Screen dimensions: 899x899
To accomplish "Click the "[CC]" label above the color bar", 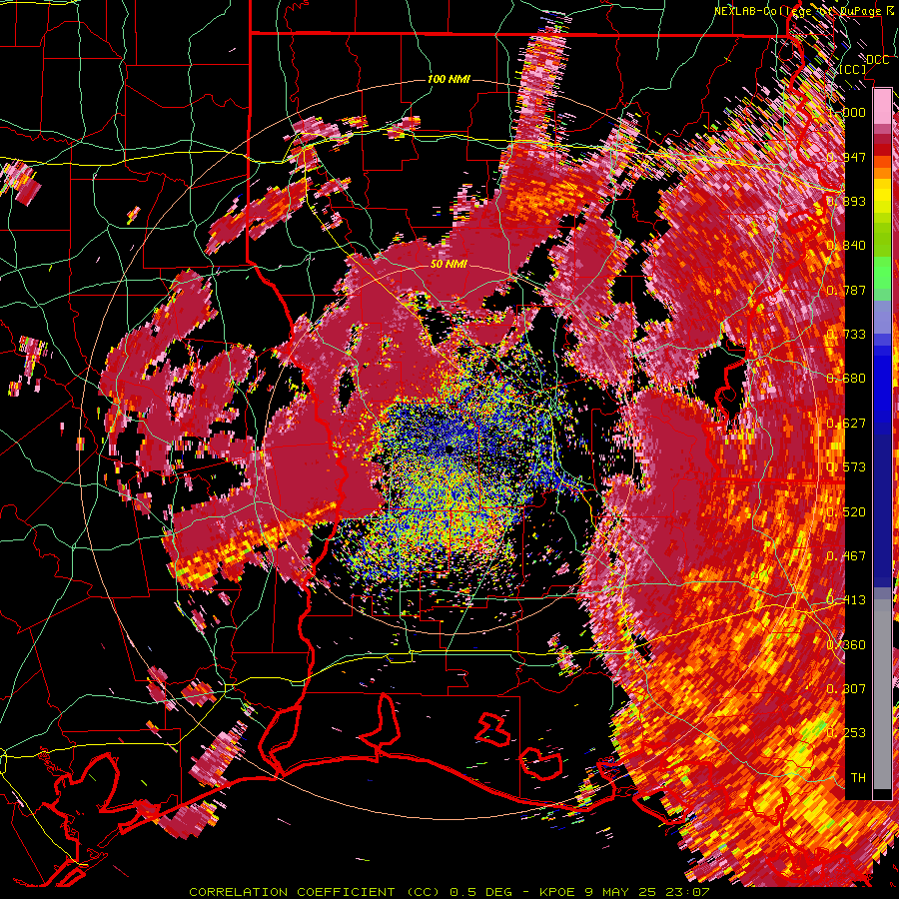I will (853, 69).
